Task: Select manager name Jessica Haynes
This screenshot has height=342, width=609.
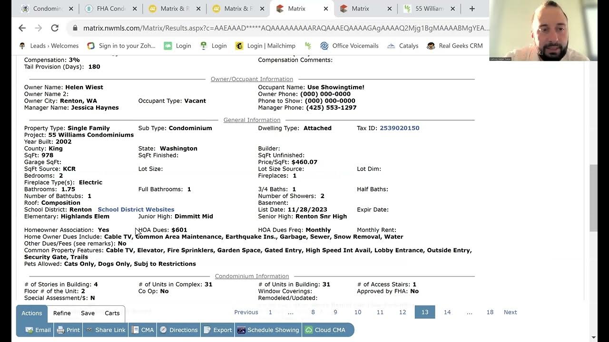Action: pos(95,107)
